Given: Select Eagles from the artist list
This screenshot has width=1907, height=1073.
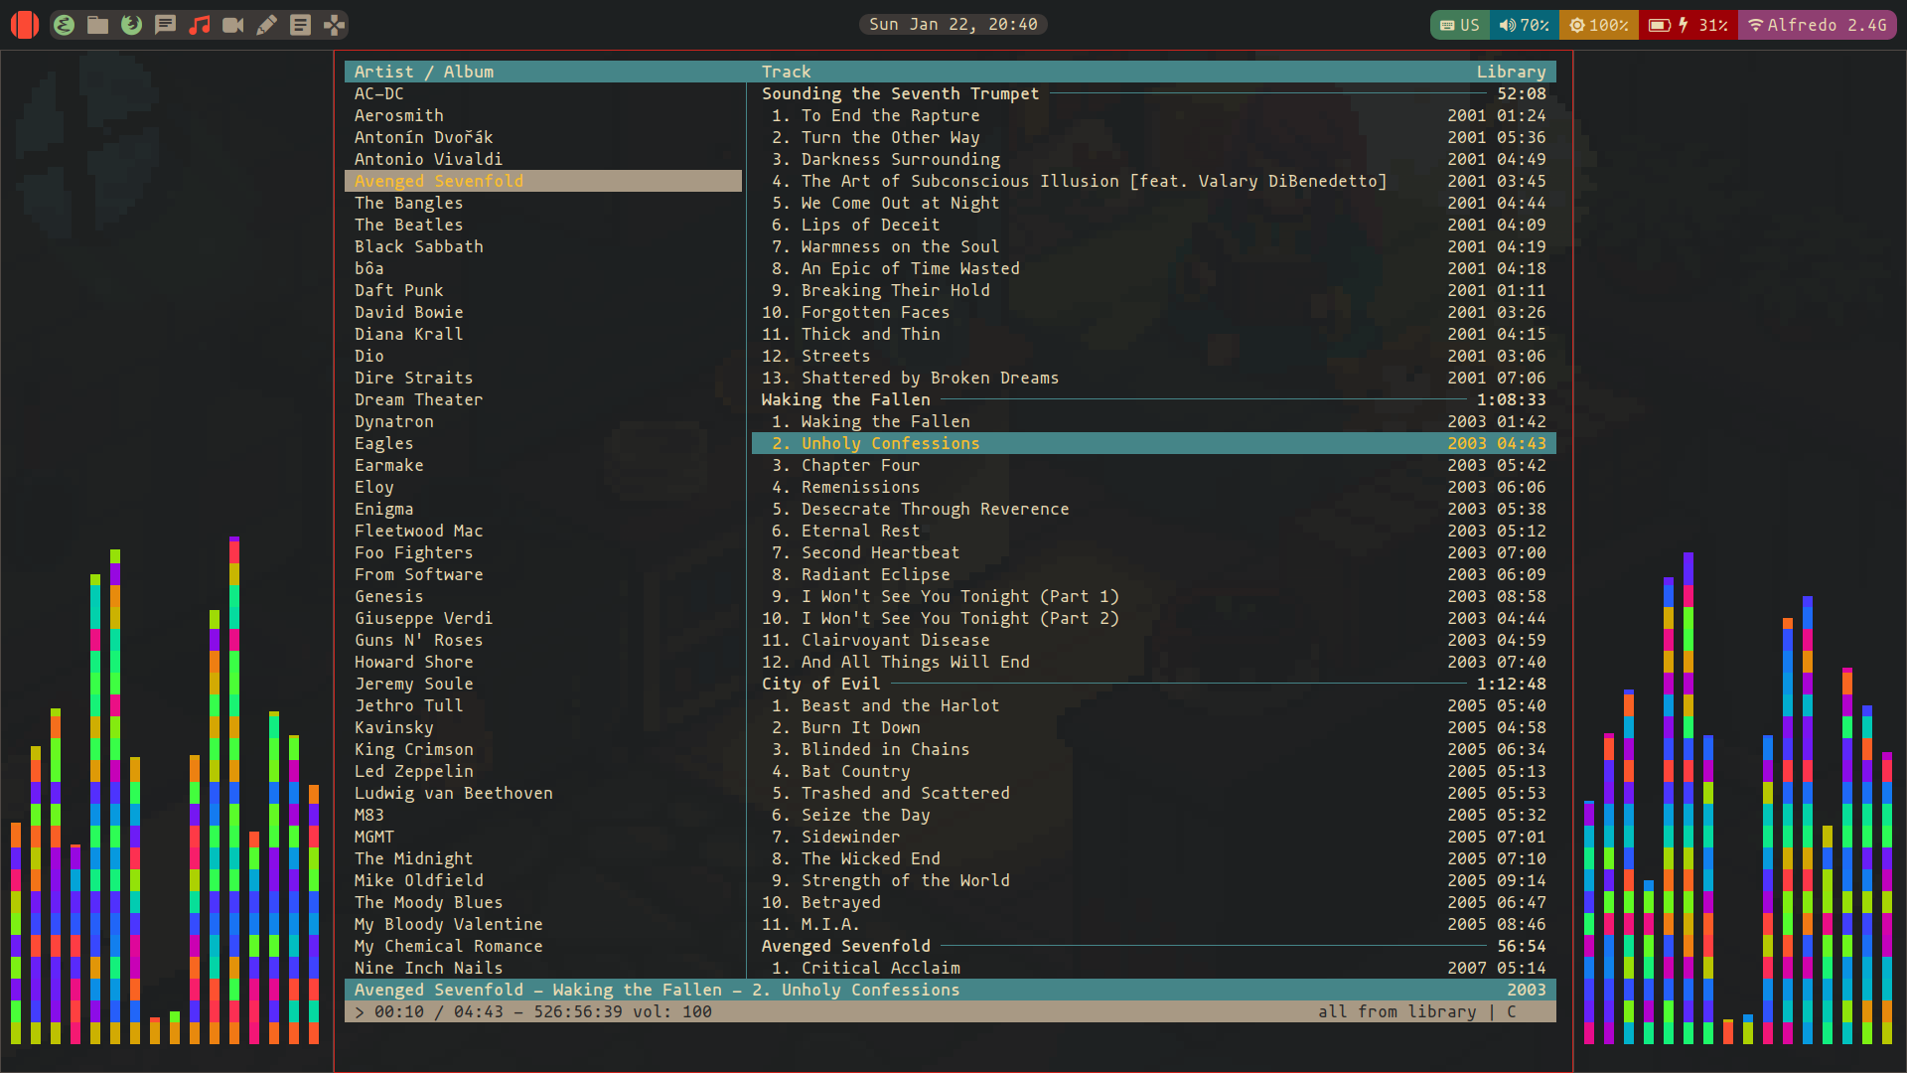Looking at the screenshot, I should pos(383,443).
